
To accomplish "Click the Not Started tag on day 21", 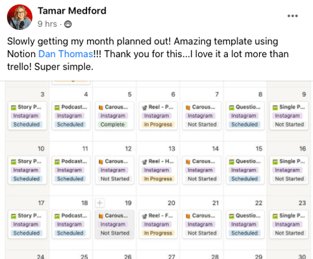I will 202,233.
